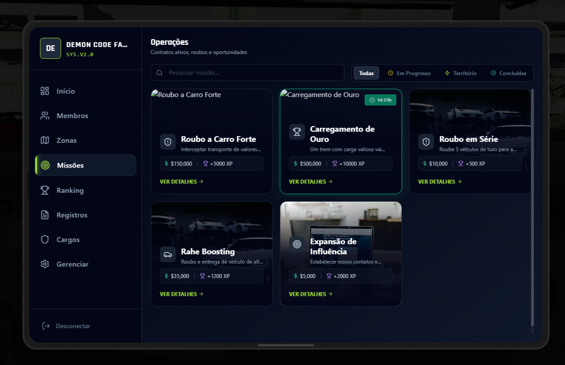Click the Registros document icon
This screenshot has width=565, height=365.
click(x=45, y=215)
